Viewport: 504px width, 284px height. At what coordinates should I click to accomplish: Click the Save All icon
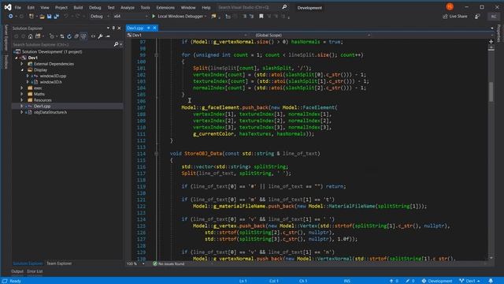(x=57, y=16)
